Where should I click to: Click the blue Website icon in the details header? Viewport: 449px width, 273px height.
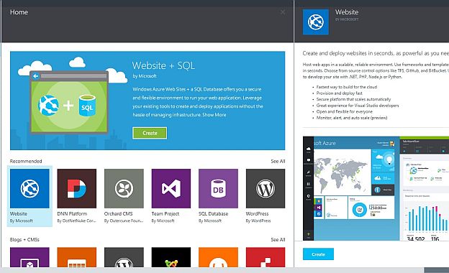[x=316, y=22]
